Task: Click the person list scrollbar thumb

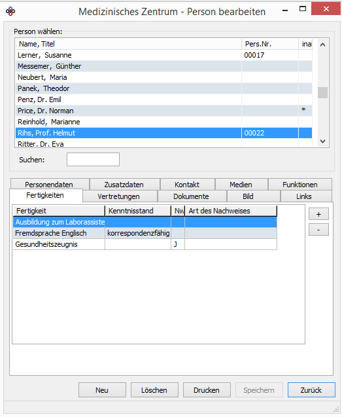Action: coord(322,92)
